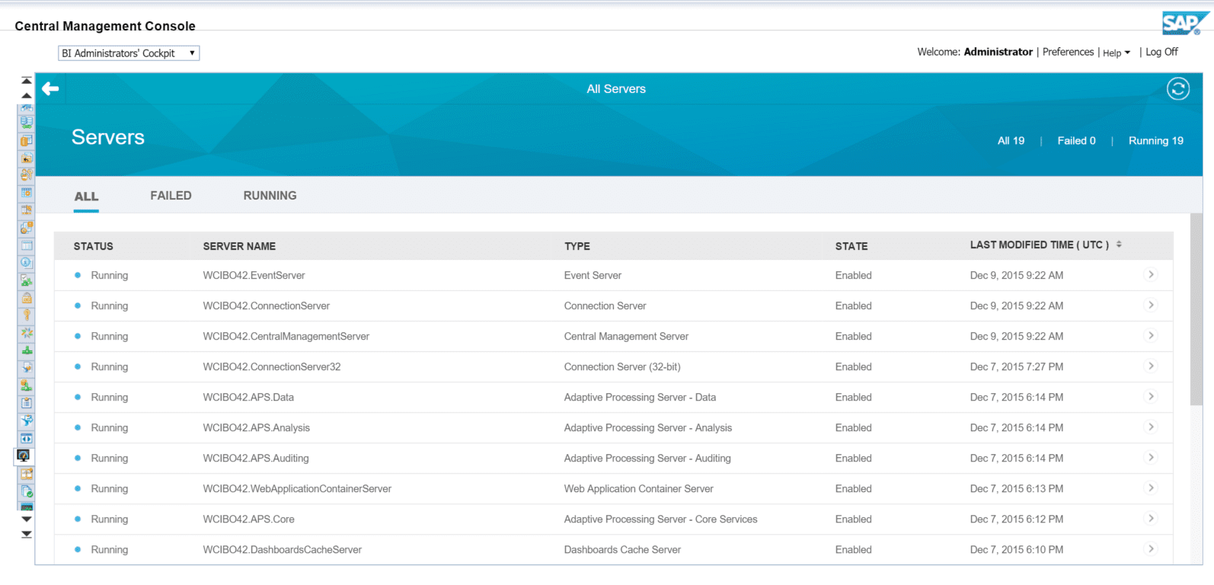Expand the WCIBO42.EventServer row chevron
Screen dimensions: 1214x585
coord(1151,274)
